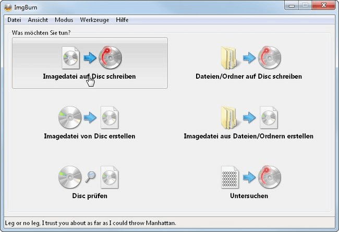Click the status bar quote about Manhattan
This screenshot has width=339, height=232.
tap(90, 223)
